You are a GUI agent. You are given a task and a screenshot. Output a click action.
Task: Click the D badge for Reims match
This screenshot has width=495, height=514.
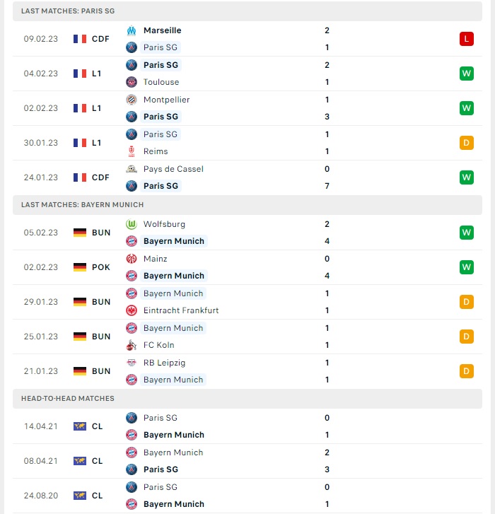pyautogui.click(x=467, y=143)
